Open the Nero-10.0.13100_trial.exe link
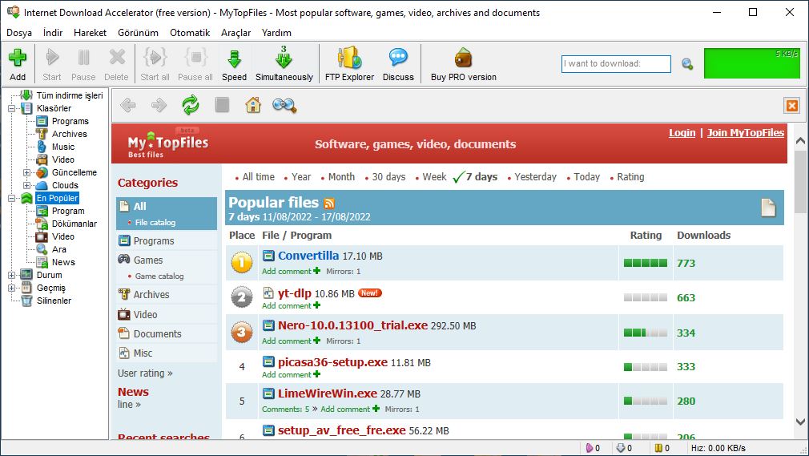 353,325
